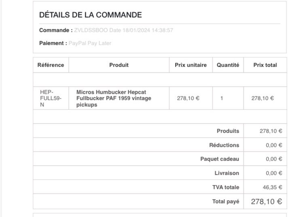Click the Réductions amount 0,00 €

[274, 145]
